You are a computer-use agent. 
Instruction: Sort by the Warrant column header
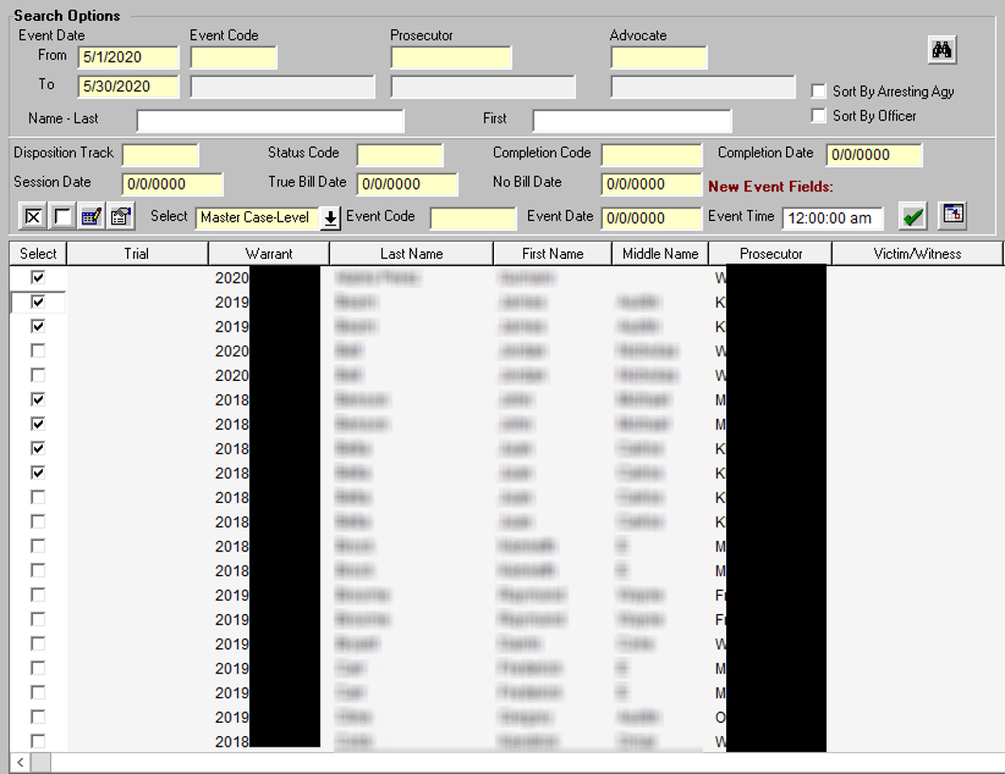268,254
